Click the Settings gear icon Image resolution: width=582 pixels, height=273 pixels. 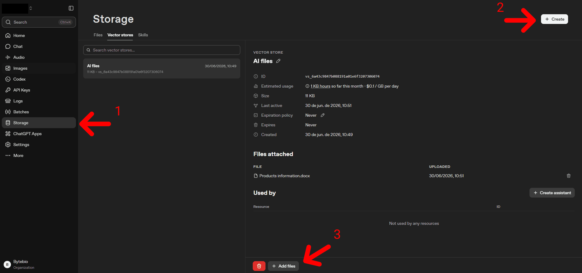coord(8,145)
